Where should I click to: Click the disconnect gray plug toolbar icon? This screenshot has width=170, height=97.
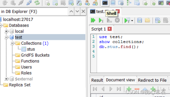(21, 3)
